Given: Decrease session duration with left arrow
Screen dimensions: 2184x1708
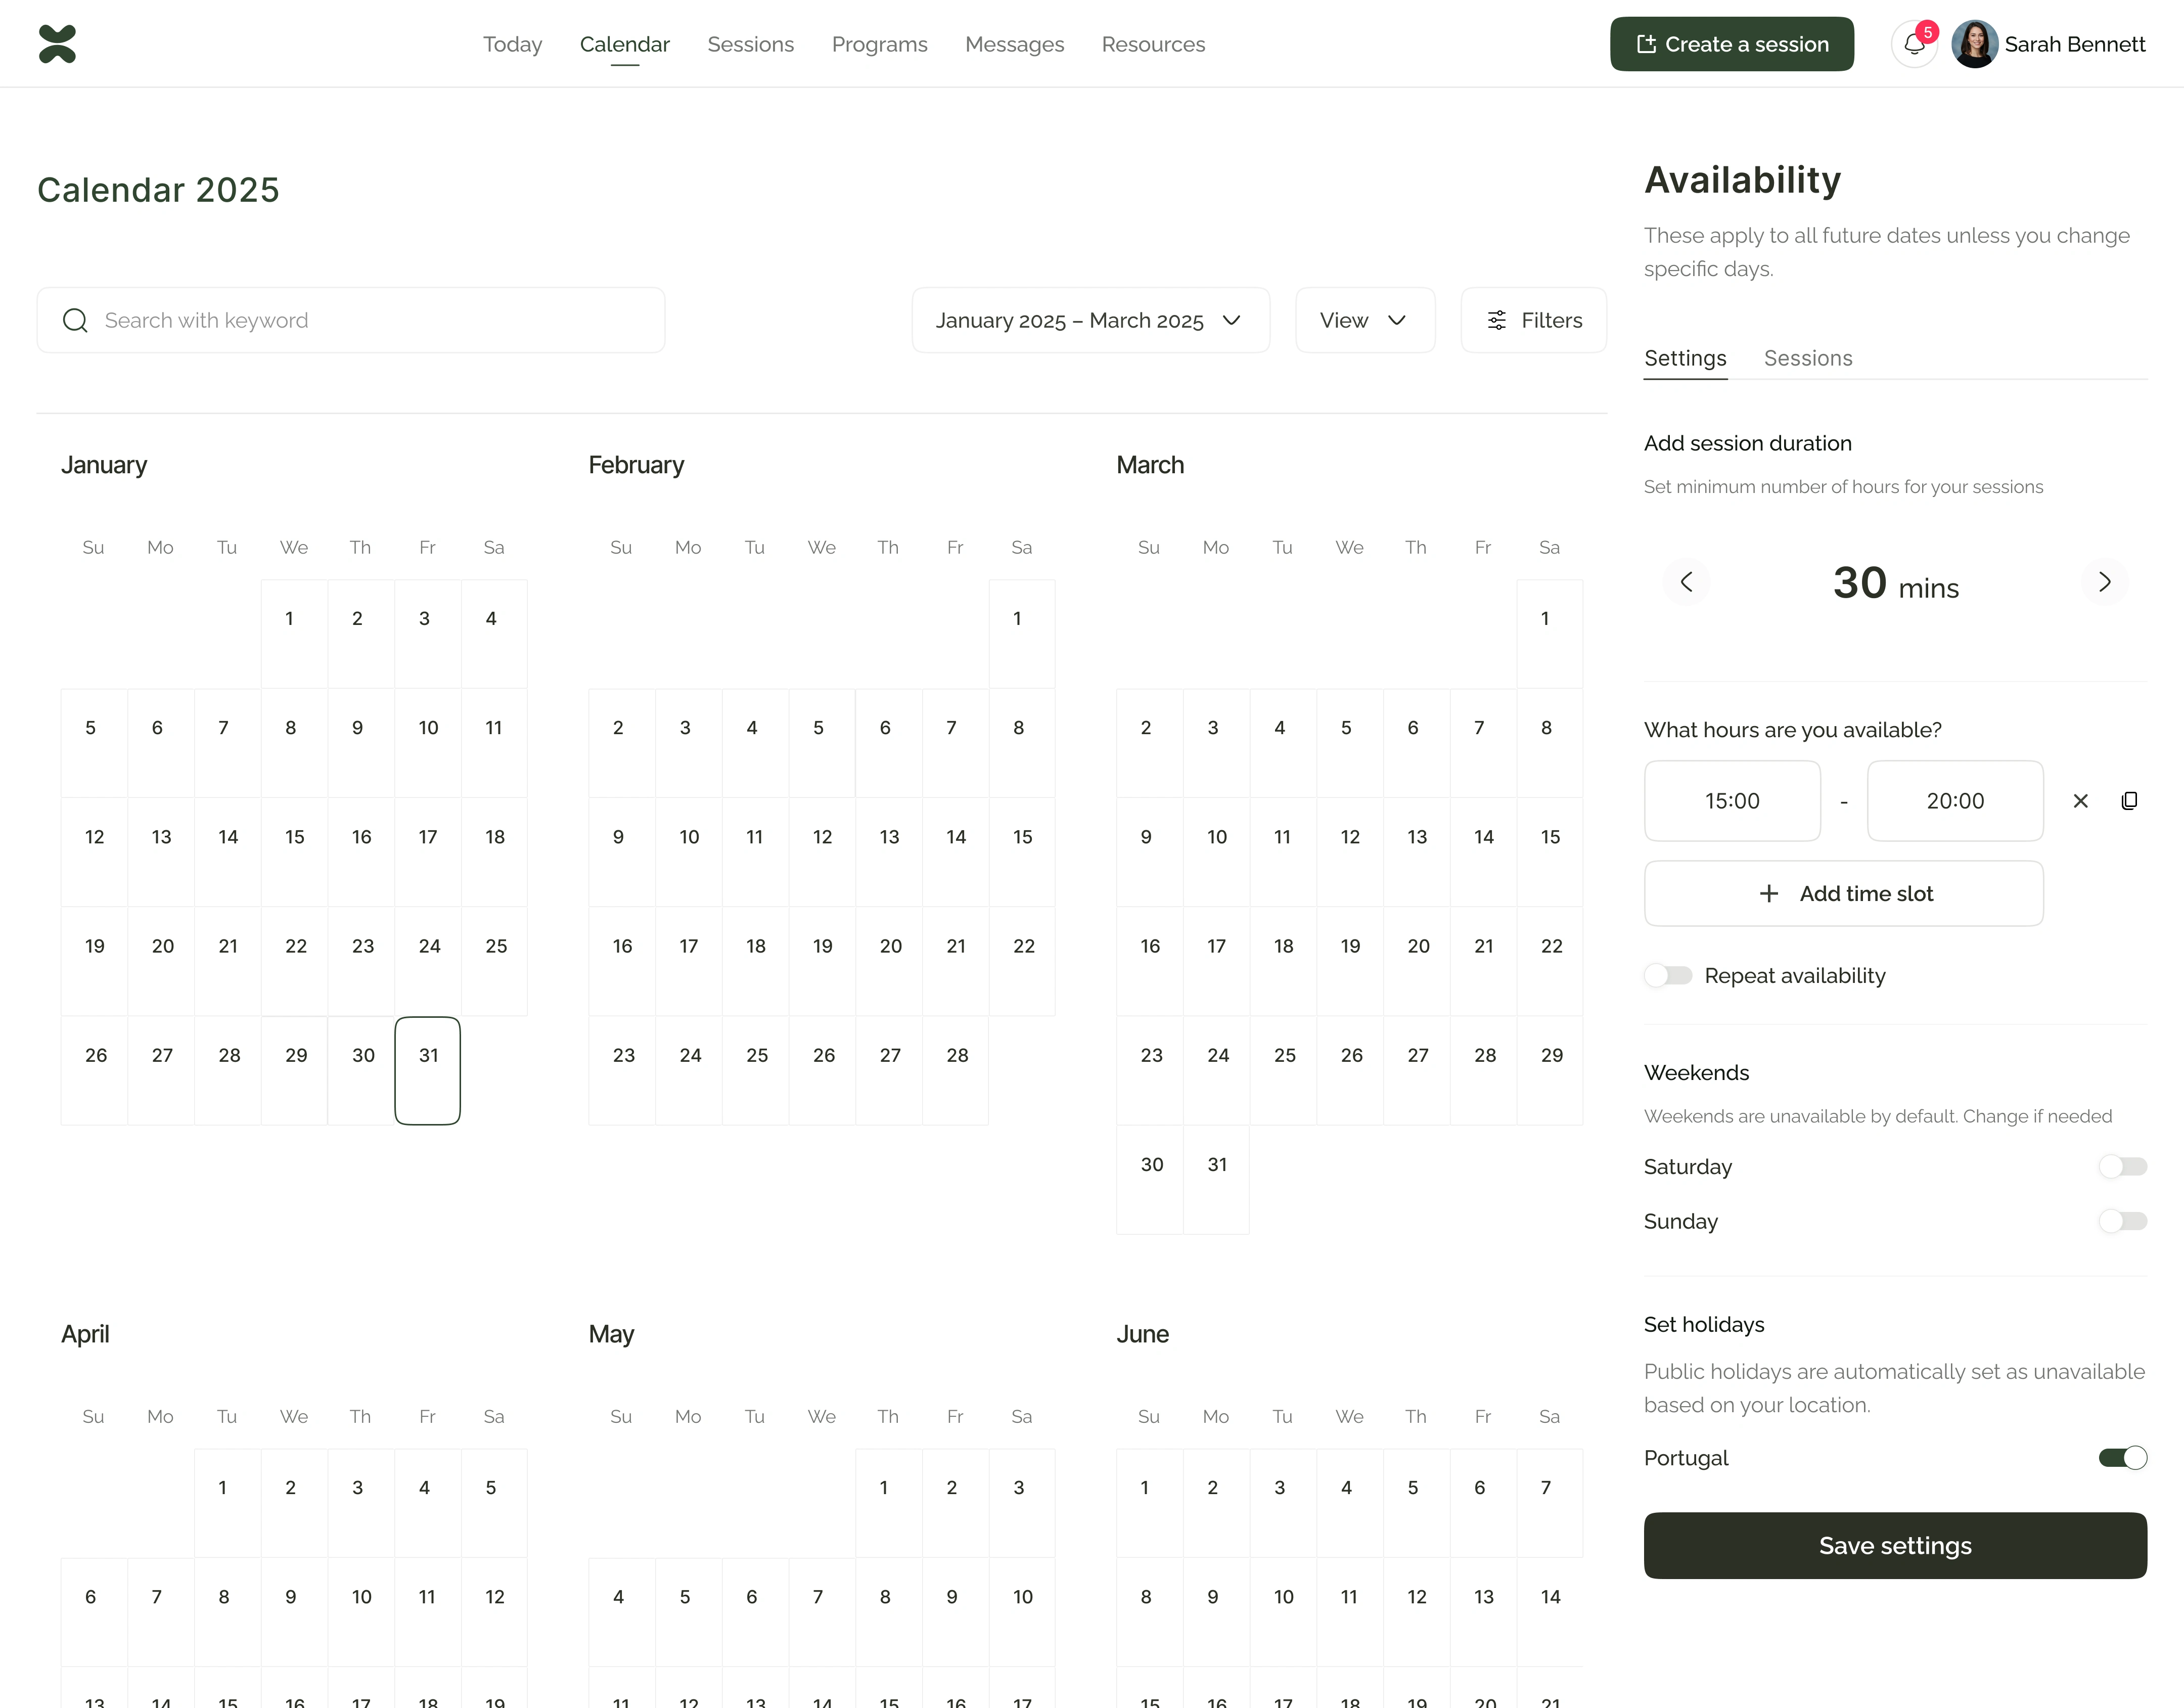Looking at the screenshot, I should click(x=1686, y=582).
